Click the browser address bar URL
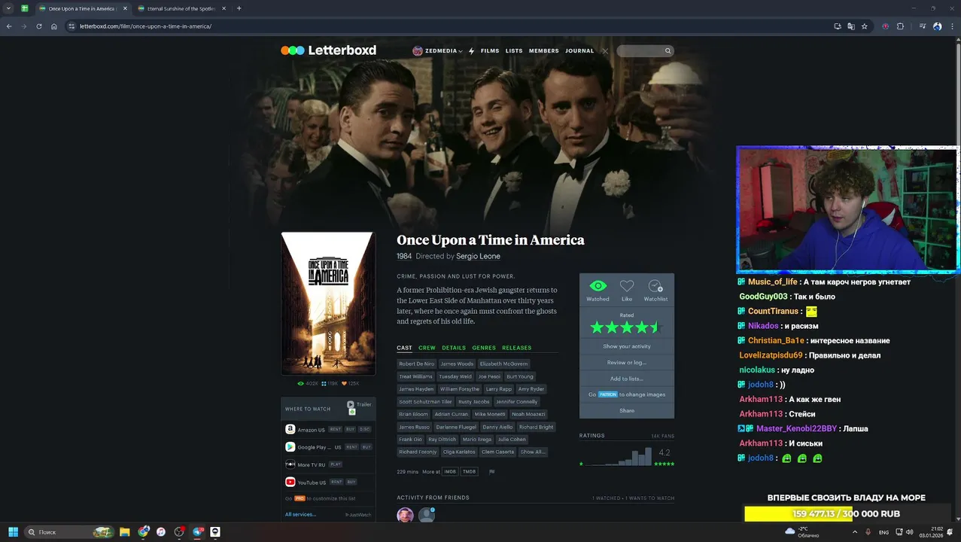 click(x=146, y=26)
